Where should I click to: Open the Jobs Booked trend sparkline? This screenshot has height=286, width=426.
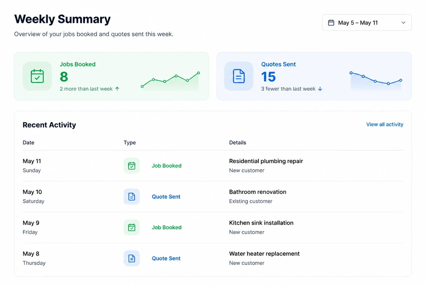click(170, 80)
